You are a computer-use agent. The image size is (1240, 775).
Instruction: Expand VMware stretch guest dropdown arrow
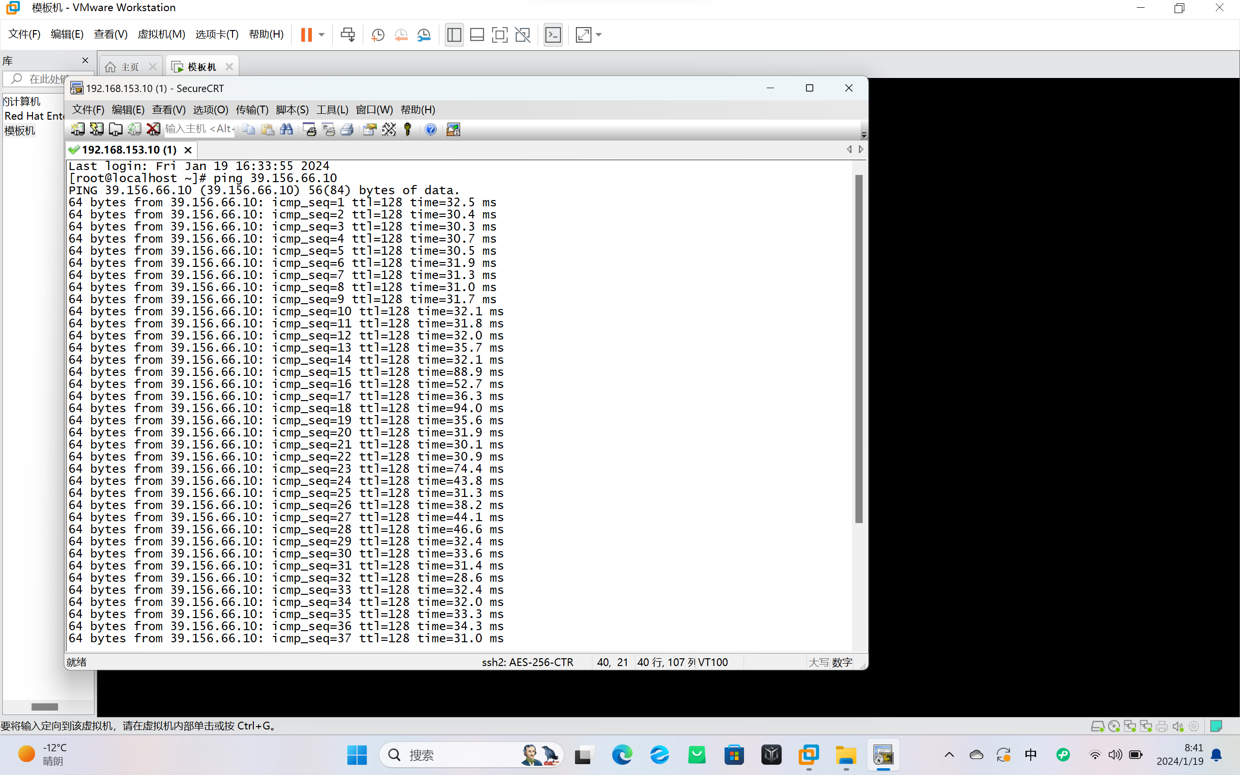[599, 35]
